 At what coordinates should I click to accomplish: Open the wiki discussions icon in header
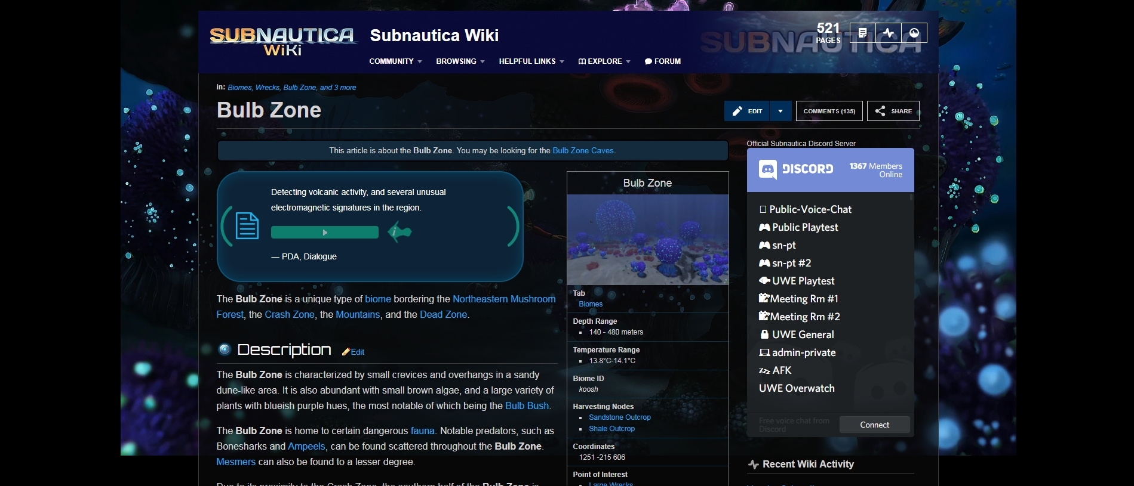(862, 33)
